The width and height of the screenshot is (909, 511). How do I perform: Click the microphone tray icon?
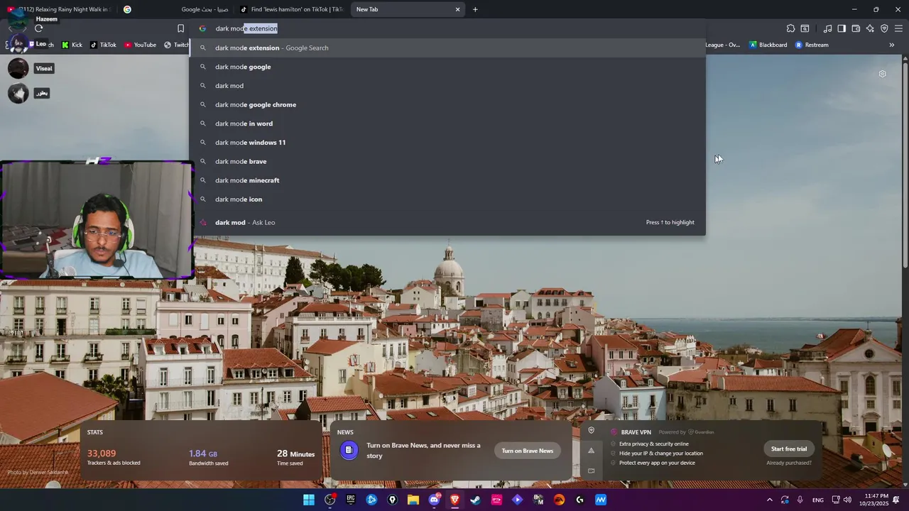[800, 500]
